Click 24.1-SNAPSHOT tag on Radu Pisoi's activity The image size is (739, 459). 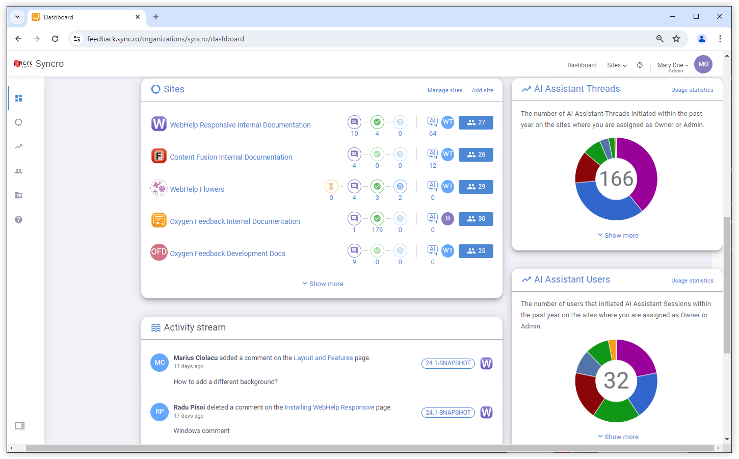448,413
